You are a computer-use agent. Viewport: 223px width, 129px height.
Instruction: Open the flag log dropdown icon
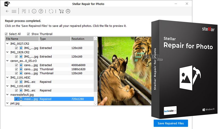[24, 11]
